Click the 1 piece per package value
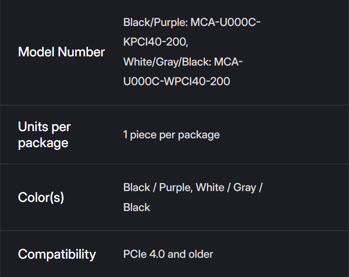The width and height of the screenshot is (349, 277). [x=171, y=135]
